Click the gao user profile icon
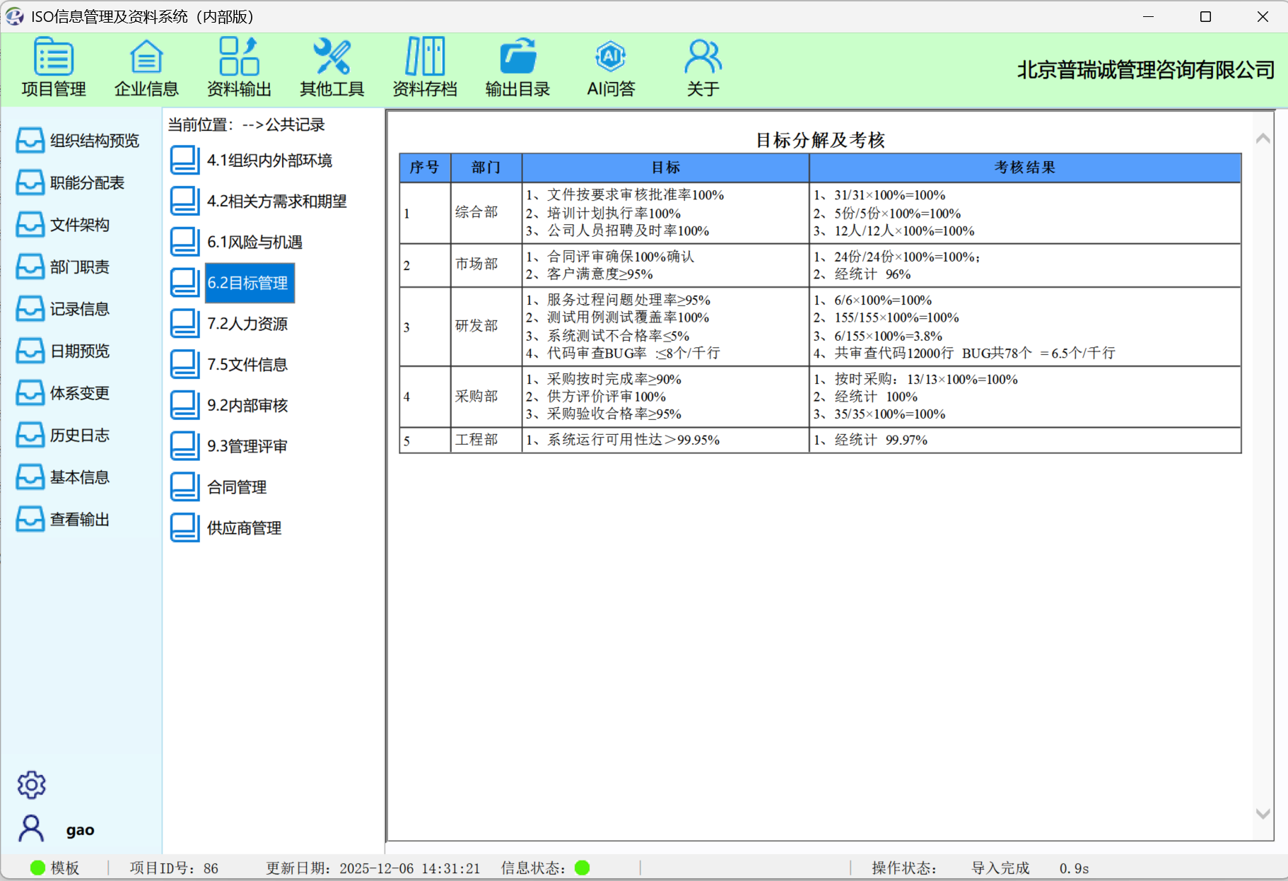Screen dimensions: 1288x881 coord(31,829)
